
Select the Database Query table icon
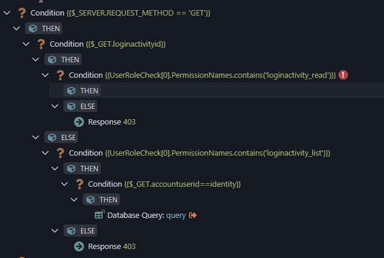(x=99, y=215)
